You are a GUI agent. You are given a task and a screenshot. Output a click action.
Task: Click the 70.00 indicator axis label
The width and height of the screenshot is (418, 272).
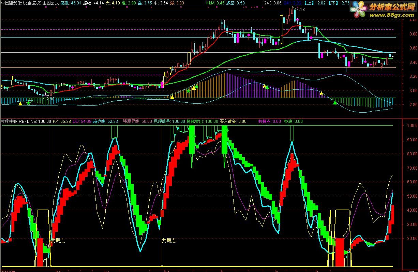click(x=412, y=168)
